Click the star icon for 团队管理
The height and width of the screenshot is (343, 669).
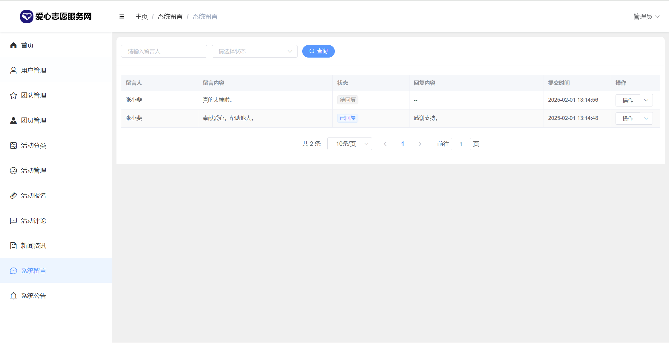pos(13,95)
